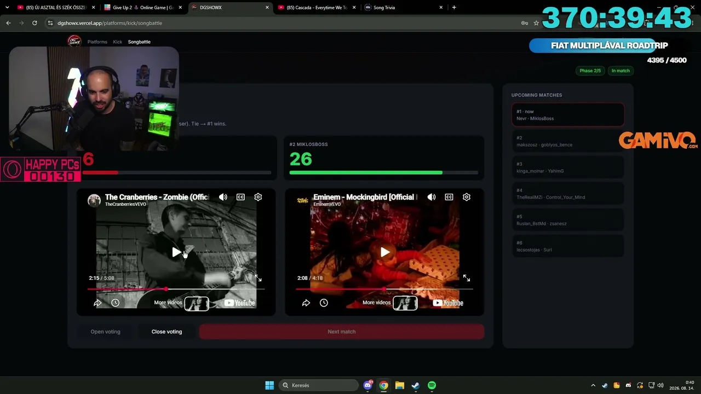
Task: Open the Kick nav item
Action: (x=118, y=42)
